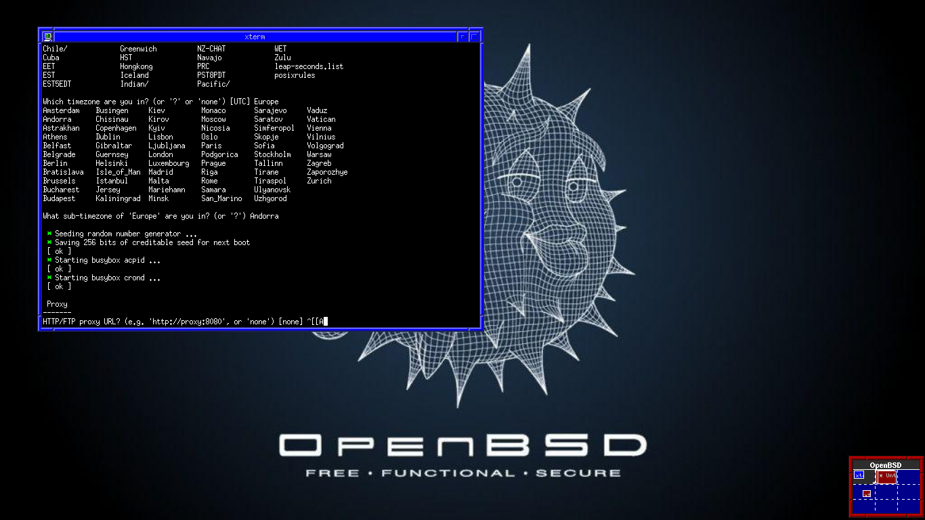
Task: Click 'Greenwich' entry in terminal
Action: (x=138, y=49)
